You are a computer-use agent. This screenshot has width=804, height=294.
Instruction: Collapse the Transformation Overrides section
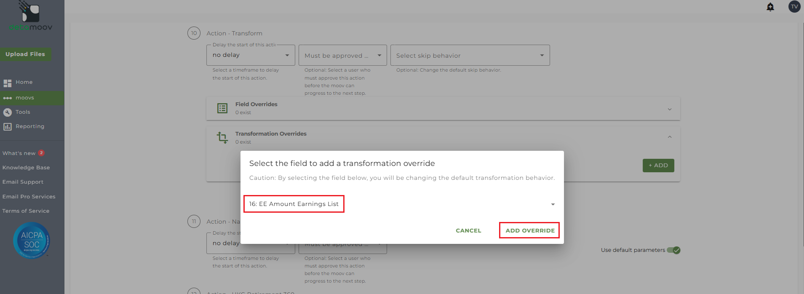point(669,137)
